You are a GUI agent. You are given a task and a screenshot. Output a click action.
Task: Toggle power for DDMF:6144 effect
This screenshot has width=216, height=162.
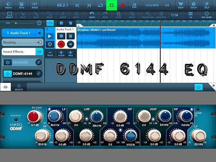click(8, 74)
